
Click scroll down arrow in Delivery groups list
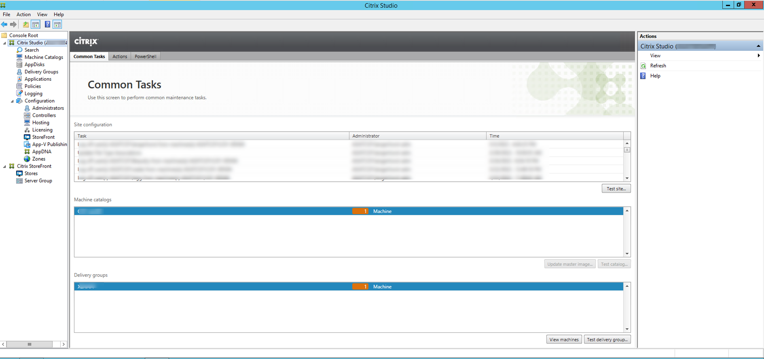(x=627, y=329)
